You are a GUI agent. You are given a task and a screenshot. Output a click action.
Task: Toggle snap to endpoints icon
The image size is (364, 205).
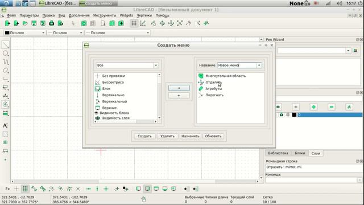[34, 188]
